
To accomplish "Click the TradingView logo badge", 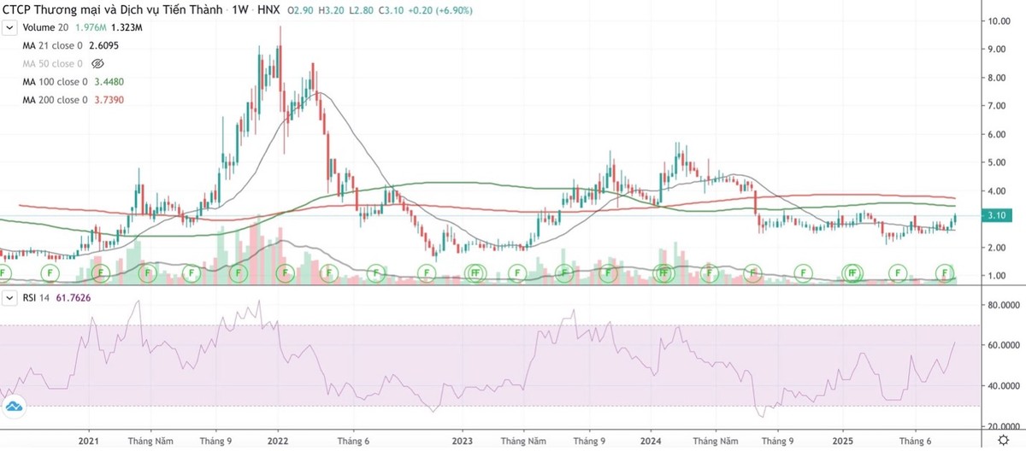I will 13,407.
